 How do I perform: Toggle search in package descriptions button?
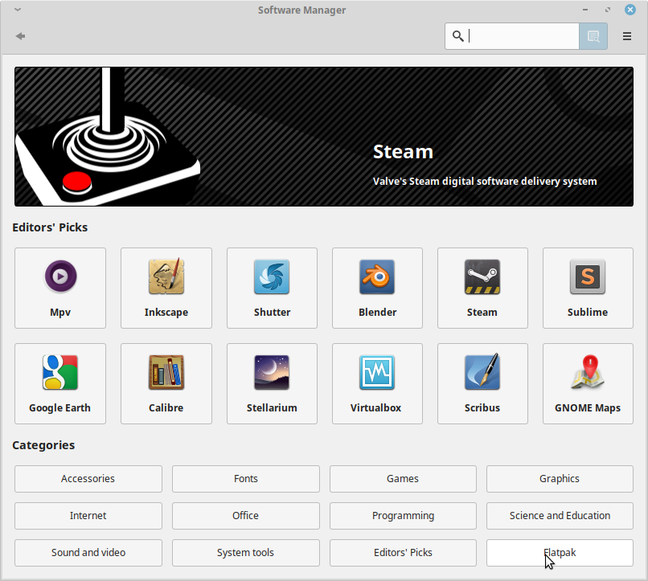(593, 36)
